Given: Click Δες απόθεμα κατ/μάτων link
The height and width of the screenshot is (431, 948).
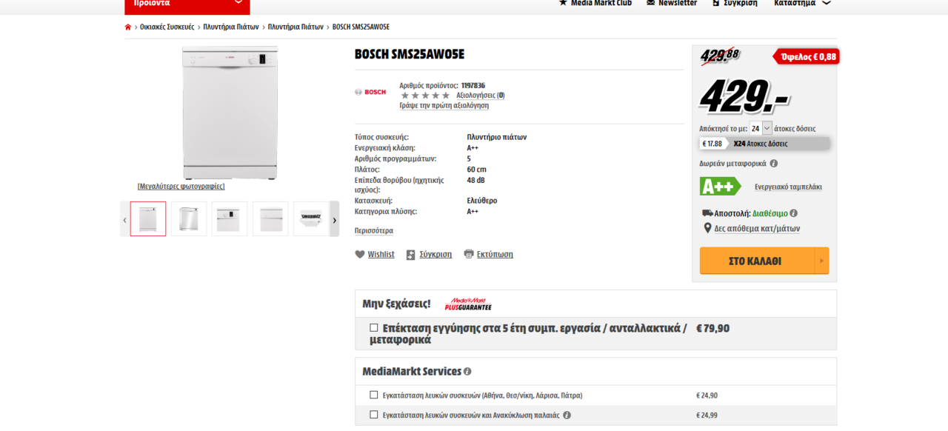Looking at the screenshot, I should click(x=757, y=229).
